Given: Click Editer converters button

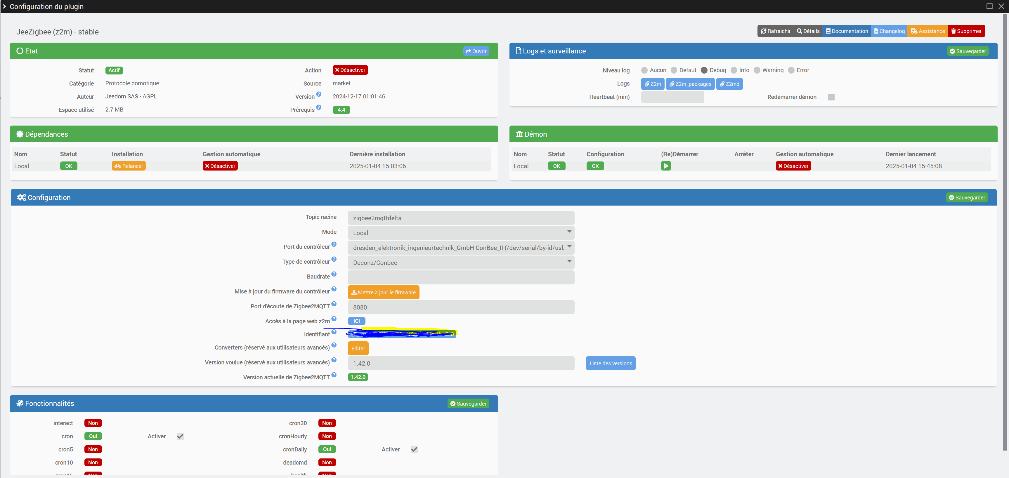Looking at the screenshot, I should coord(358,348).
